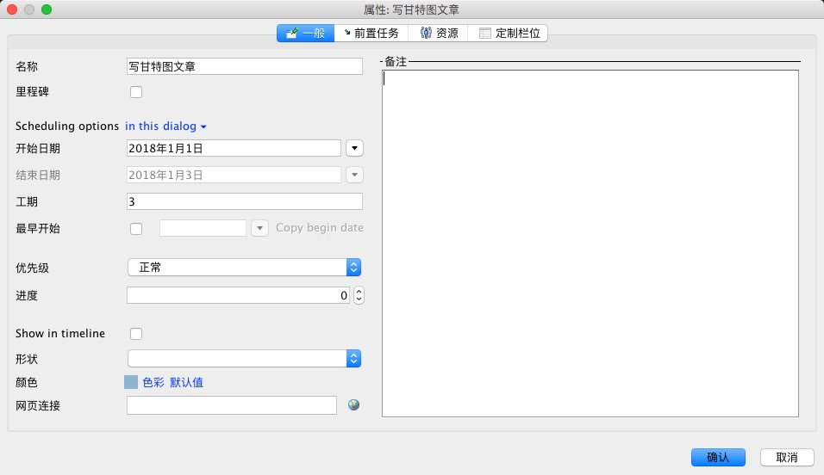Click the globe icon beside 网页连接 field
The image size is (824, 475).
(x=353, y=404)
